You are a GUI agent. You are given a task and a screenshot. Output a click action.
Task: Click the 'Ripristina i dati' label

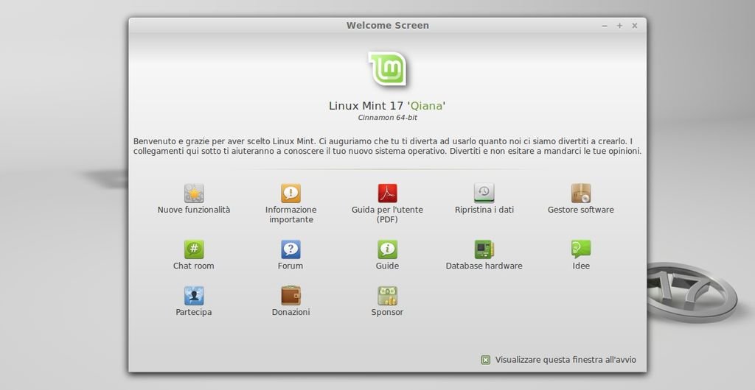(484, 210)
